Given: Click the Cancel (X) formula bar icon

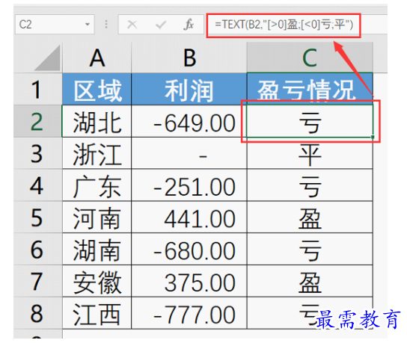Looking at the screenshot, I should (132, 25).
